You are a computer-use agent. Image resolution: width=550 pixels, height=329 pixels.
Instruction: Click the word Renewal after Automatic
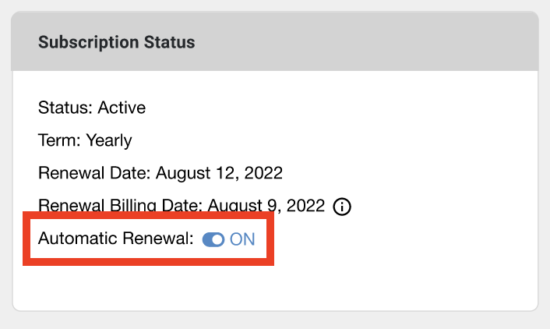point(158,239)
